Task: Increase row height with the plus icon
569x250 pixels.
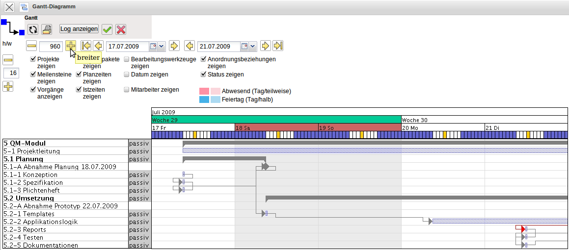Action: [x=8, y=87]
